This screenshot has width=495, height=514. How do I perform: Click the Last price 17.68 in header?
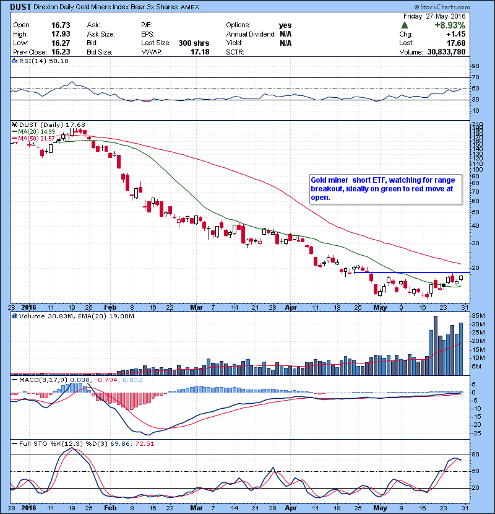coord(456,43)
